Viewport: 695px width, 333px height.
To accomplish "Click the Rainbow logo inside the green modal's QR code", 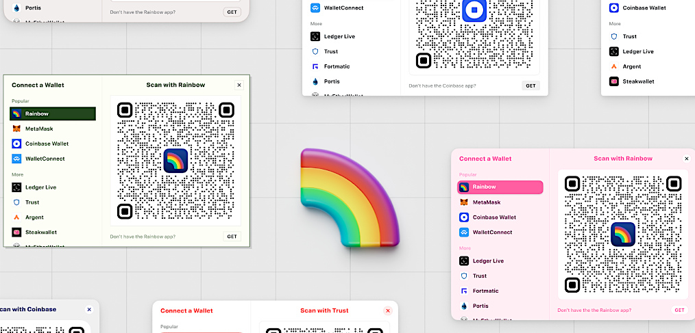I will pyautogui.click(x=175, y=161).
